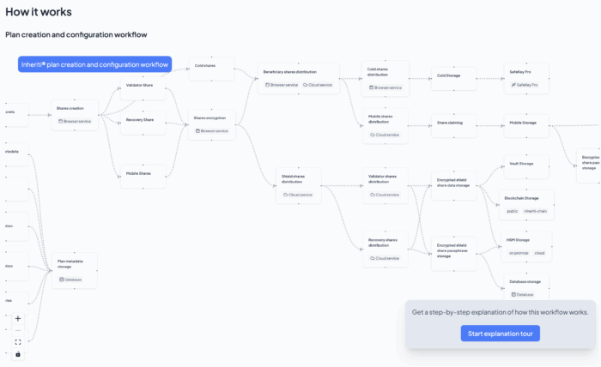Click the Inheriti plan creation workflow label
Viewport: 601px width, 367px height.
(94, 64)
